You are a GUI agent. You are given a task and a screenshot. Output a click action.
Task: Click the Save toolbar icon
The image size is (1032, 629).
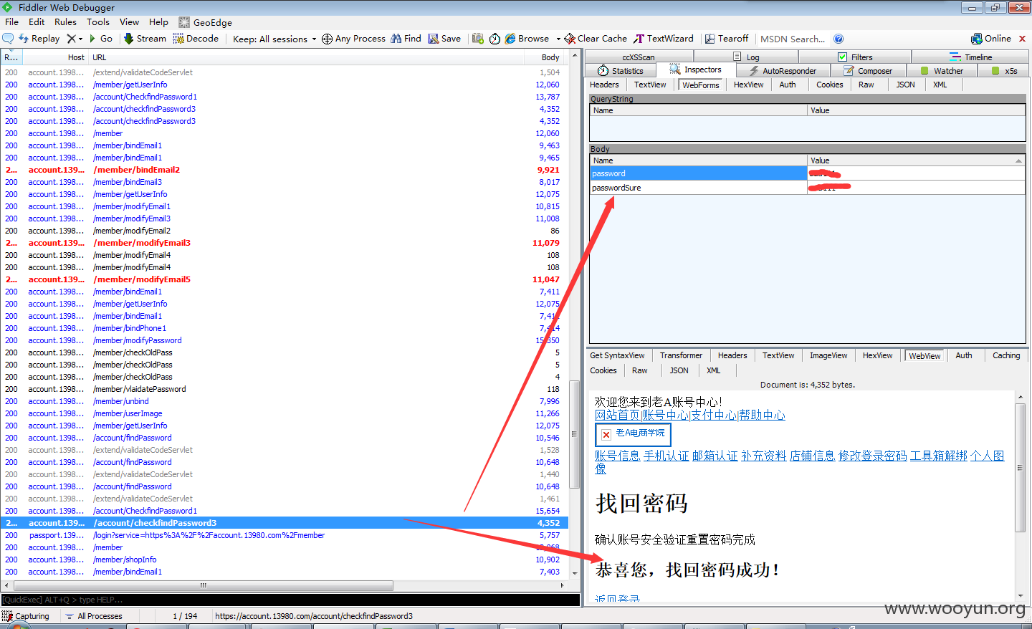[x=433, y=39]
